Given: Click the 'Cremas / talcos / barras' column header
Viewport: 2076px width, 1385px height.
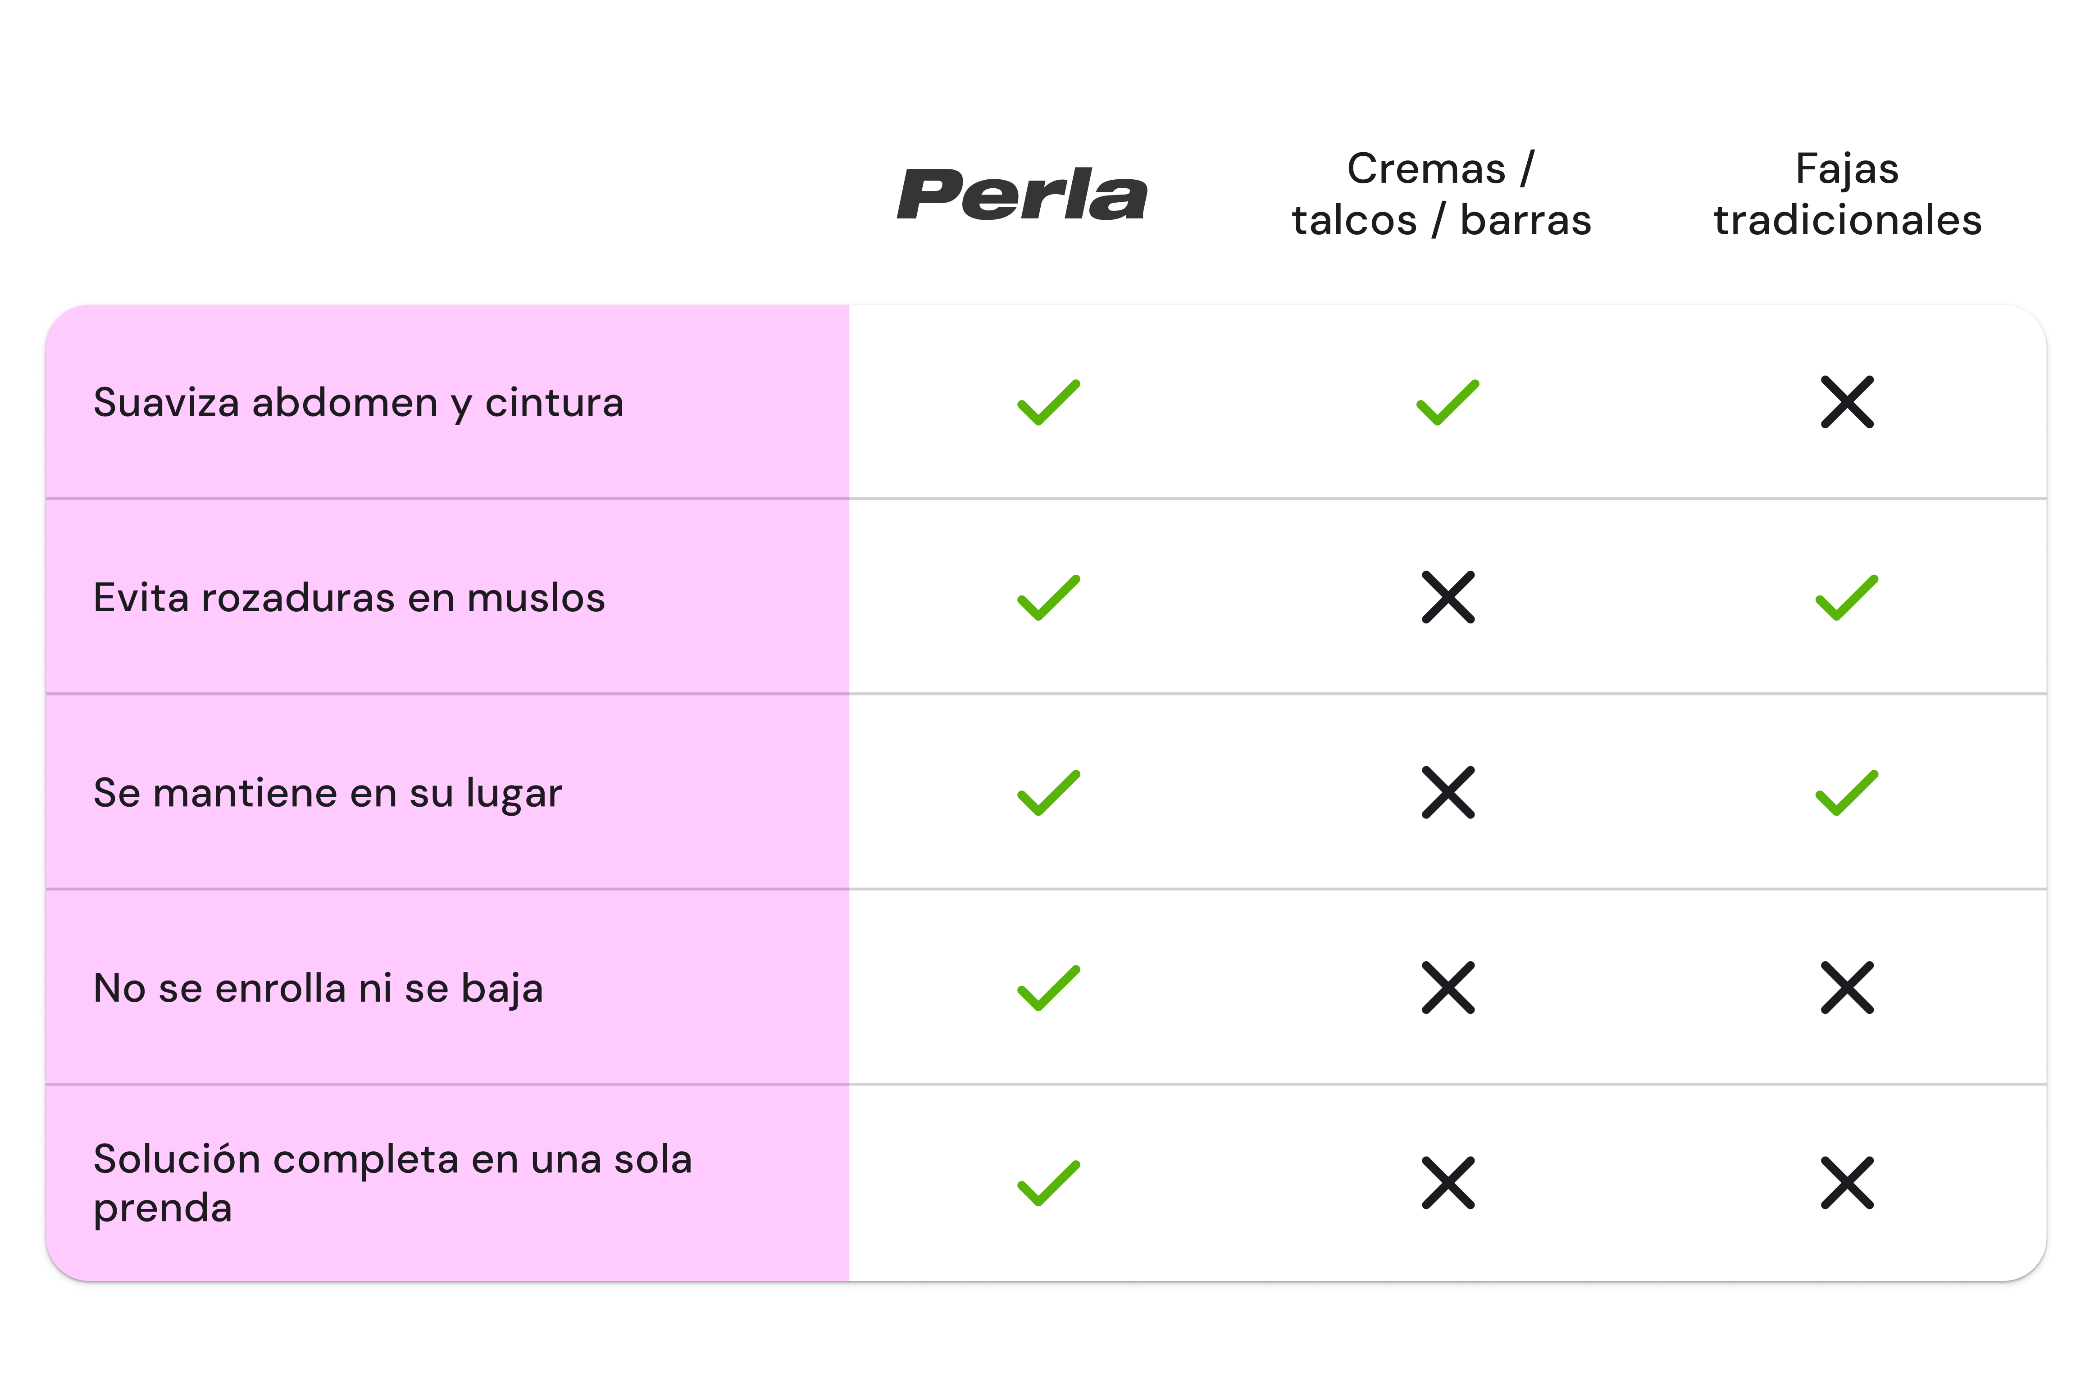Looking at the screenshot, I should (1441, 194).
